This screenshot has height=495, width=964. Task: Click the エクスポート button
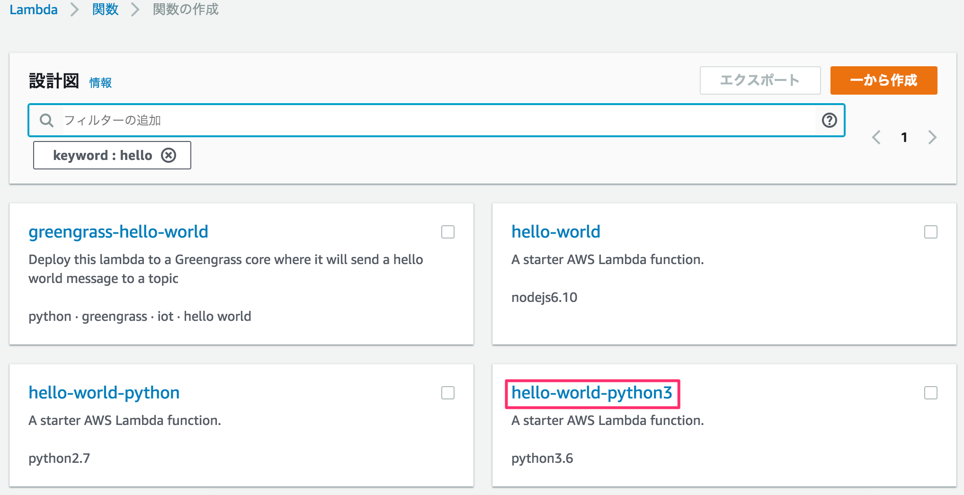[x=760, y=80]
